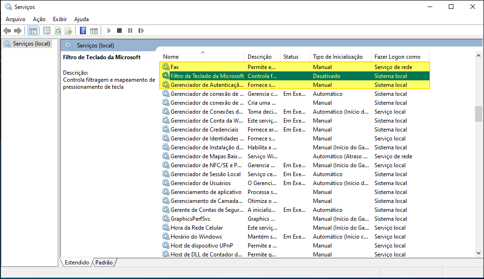
Task: Click the gear icon of Hora da Rede Celular
Action: (x=166, y=227)
